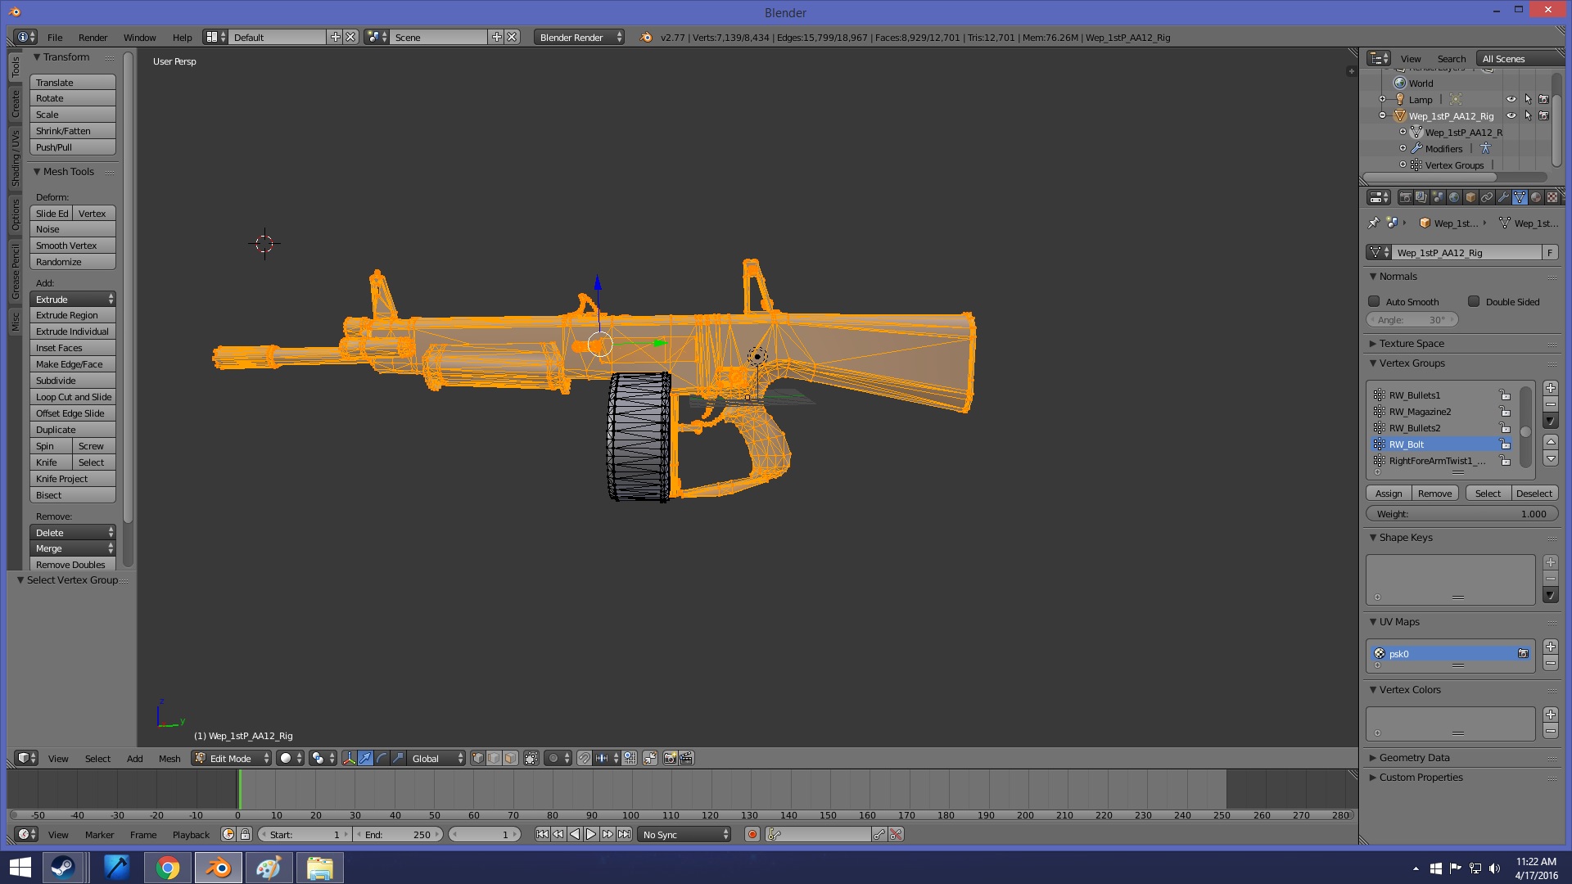Open the Render menu
Viewport: 1572px width, 884px height.
point(93,38)
